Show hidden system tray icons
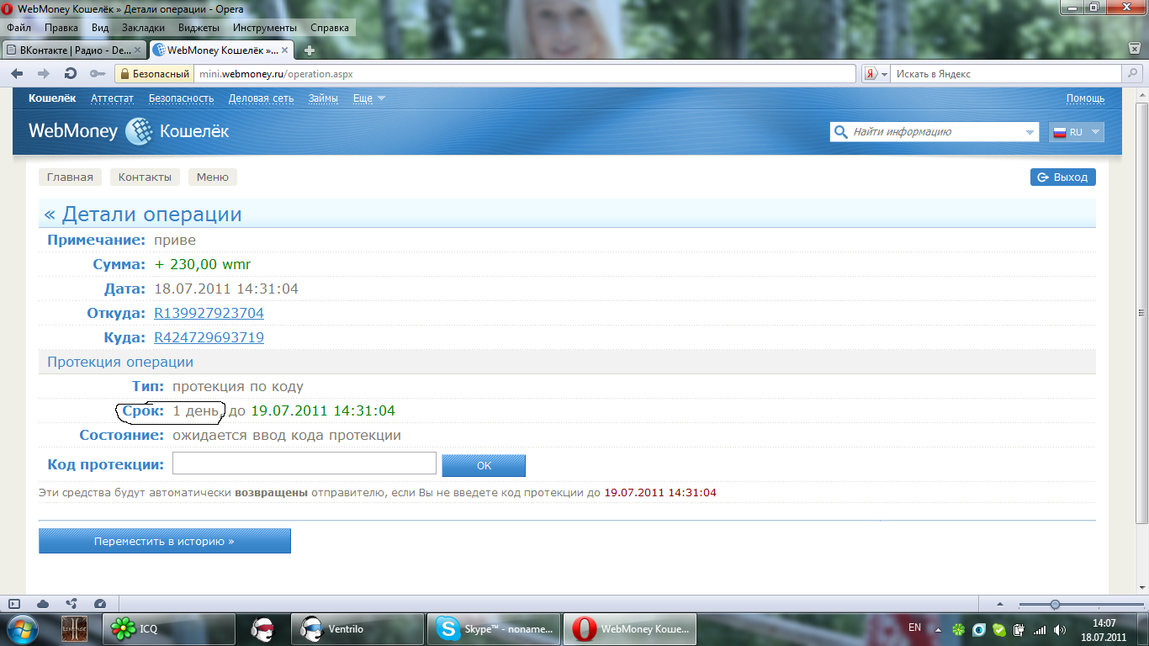The height and width of the screenshot is (646, 1149). coord(937,628)
